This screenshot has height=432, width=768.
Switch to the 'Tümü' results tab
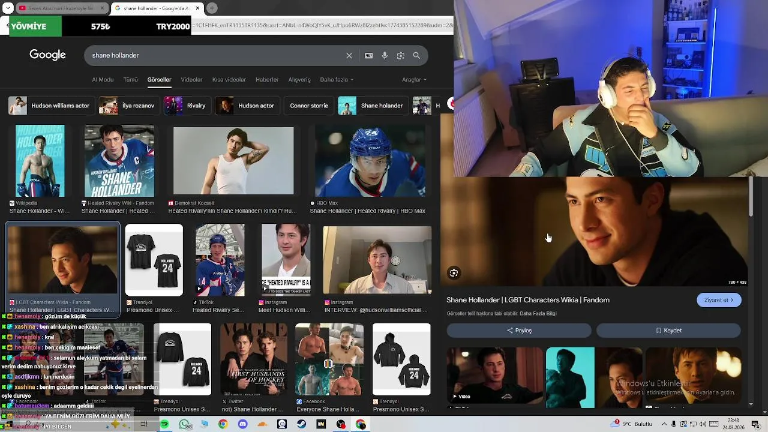coord(130,79)
